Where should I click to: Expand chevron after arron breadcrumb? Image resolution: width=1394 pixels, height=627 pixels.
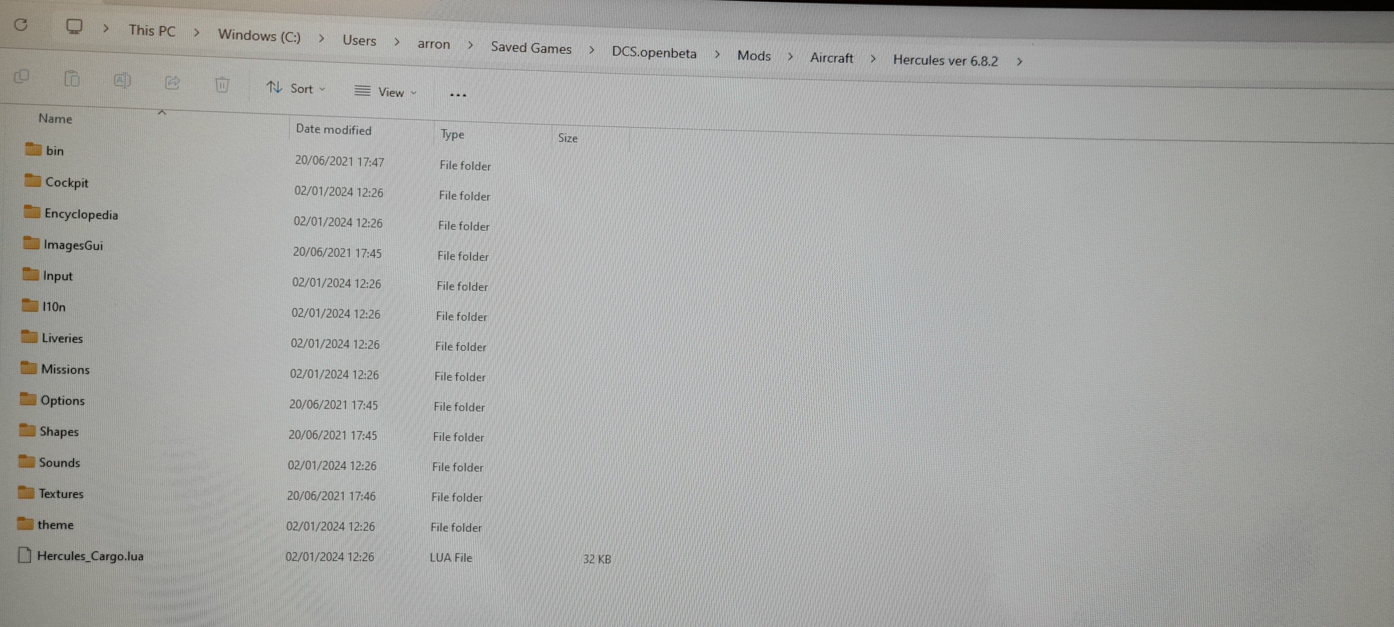tap(470, 46)
